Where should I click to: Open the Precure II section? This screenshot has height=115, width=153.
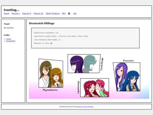pyautogui.click(x=27, y=14)
